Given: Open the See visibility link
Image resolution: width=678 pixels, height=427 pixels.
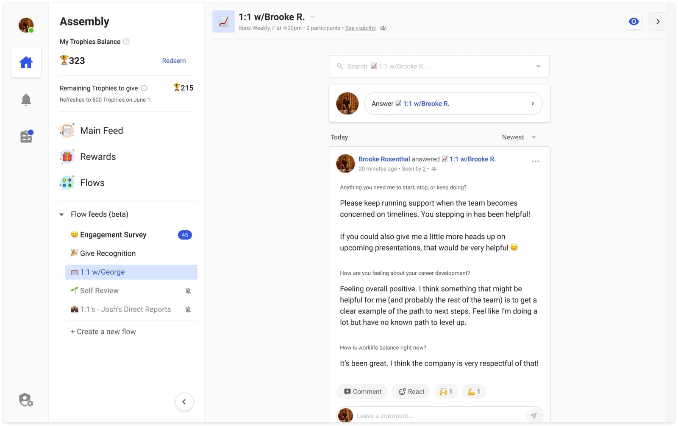Looking at the screenshot, I should point(360,28).
